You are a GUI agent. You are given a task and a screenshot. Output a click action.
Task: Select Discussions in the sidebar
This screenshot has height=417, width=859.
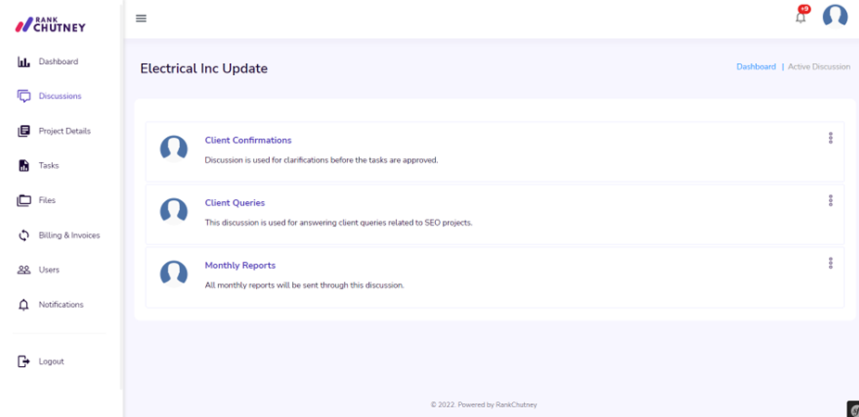[60, 96]
